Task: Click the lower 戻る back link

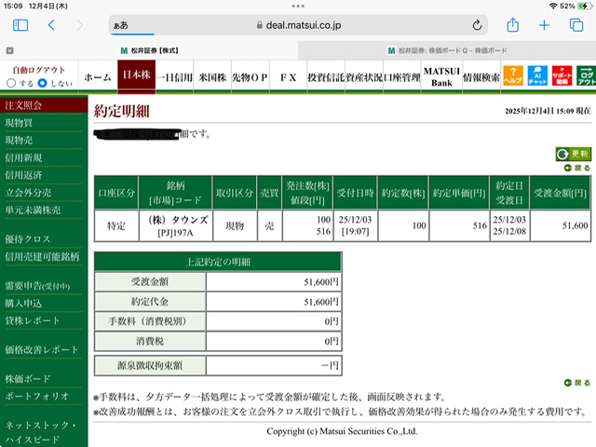Action: pyautogui.click(x=577, y=383)
